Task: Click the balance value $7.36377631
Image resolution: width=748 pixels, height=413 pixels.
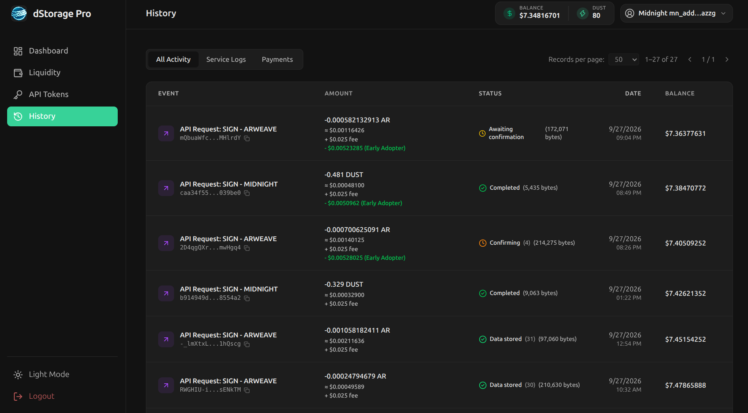Action: (685, 133)
